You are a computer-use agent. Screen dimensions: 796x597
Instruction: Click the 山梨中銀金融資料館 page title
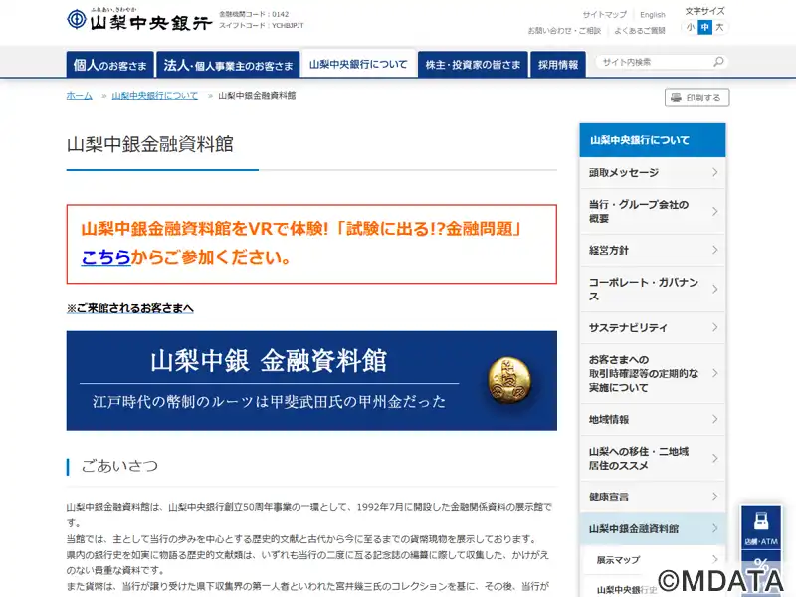(150, 144)
